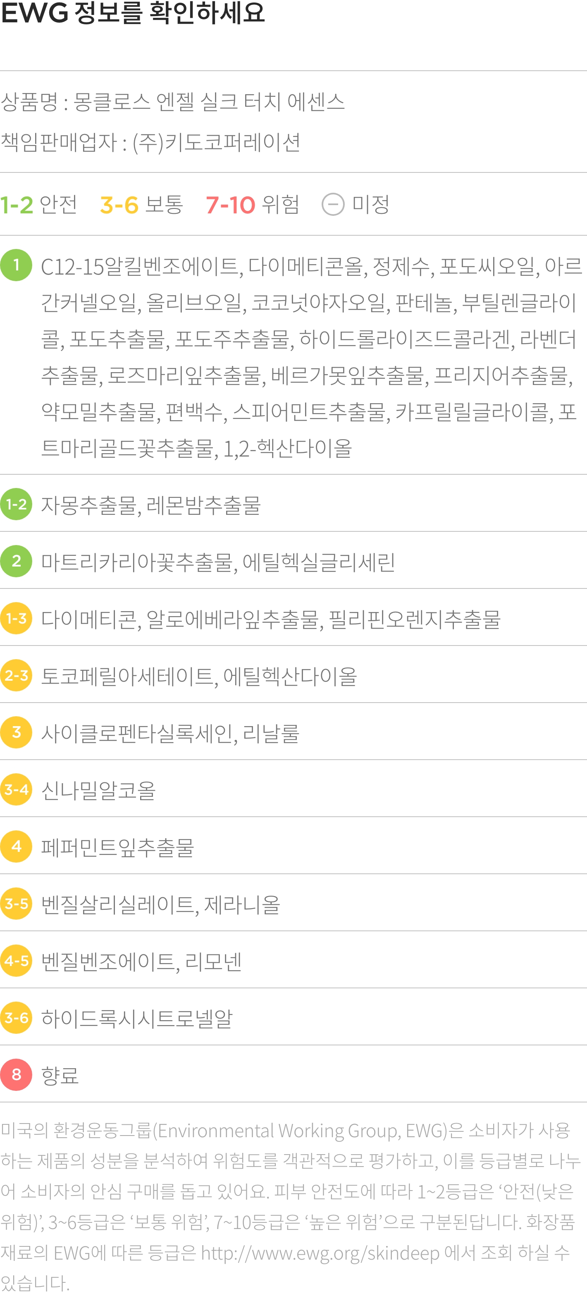The image size is (587, 1296).
Task: Click the 3-6 보통 legend label
Action: point(141,204)
